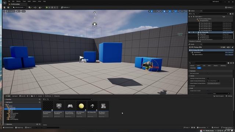Select the SphereCollision component
Viewport: 235px width, 132px height.
pos(198,55)
